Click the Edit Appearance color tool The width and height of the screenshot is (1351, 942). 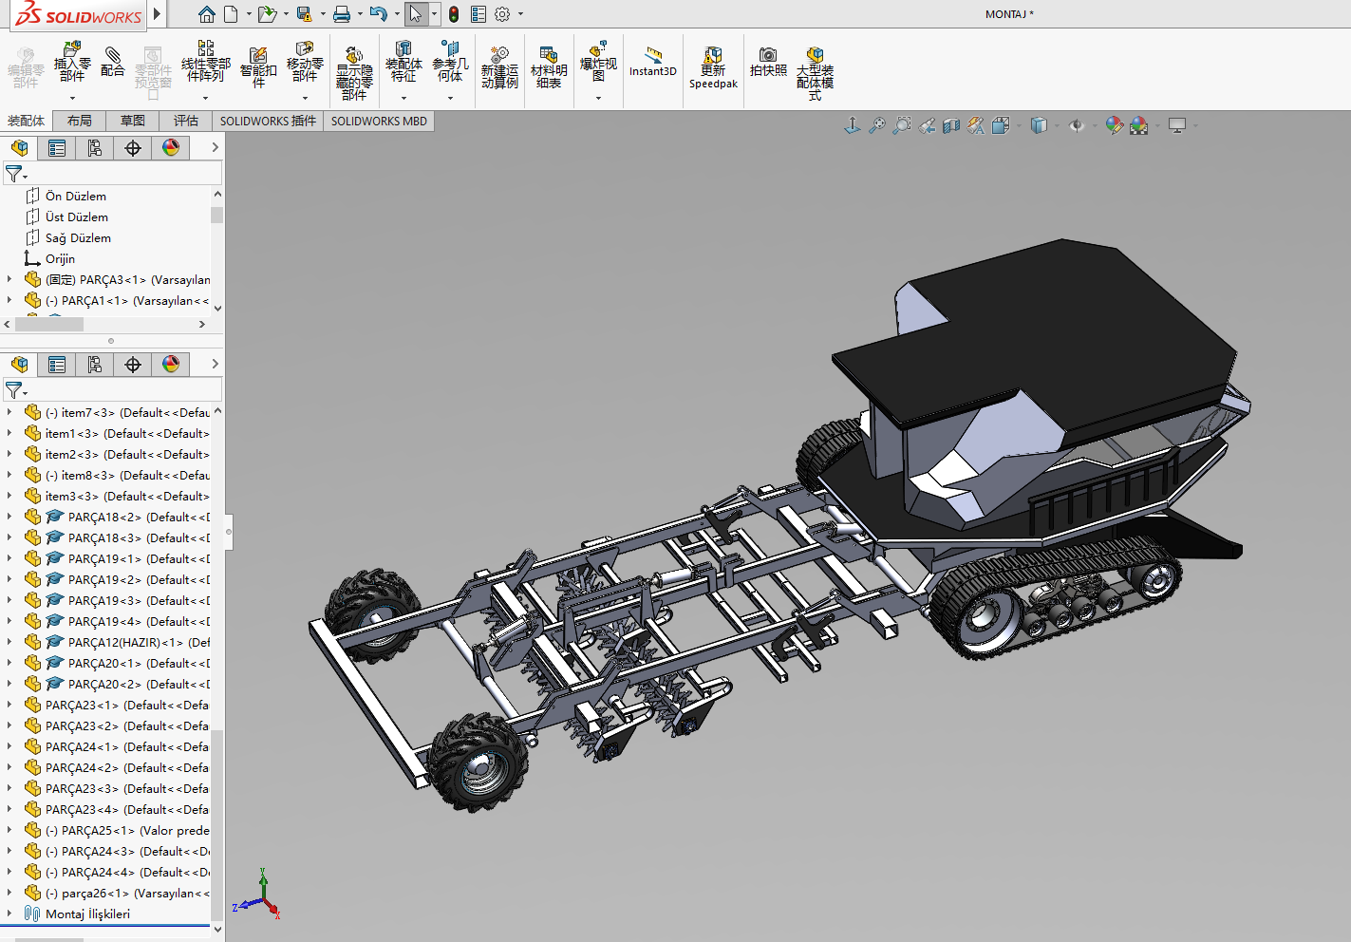click(x=1115, y=124)
